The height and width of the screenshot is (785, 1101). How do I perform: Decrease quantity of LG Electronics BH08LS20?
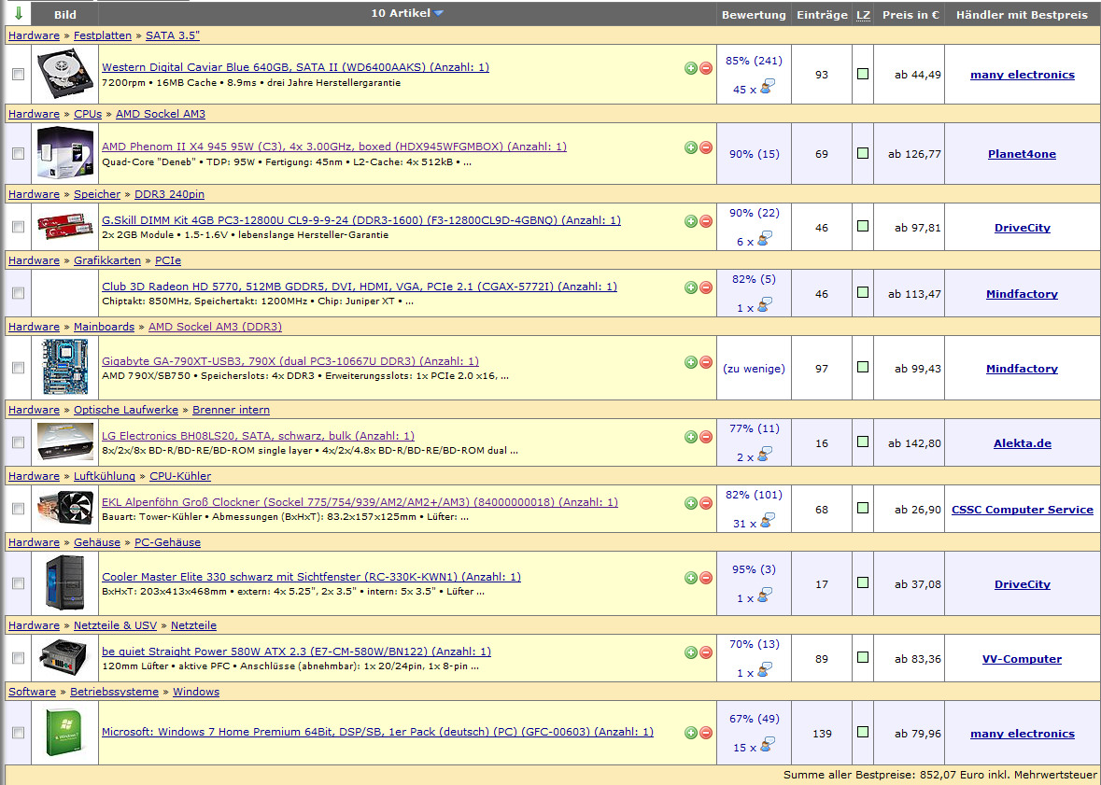point(706,437)
